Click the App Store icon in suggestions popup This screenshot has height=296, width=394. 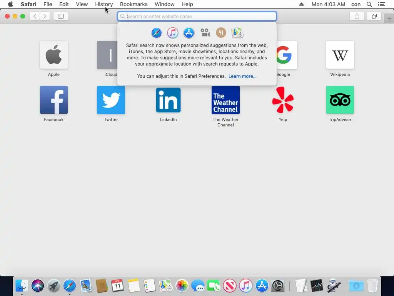pos(189,33)
